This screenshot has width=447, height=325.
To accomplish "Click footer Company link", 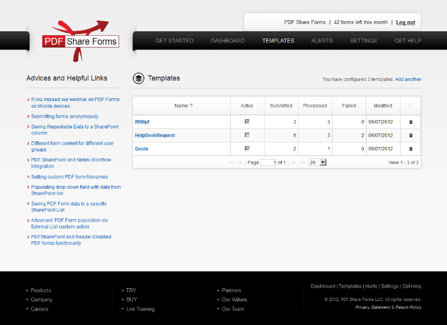I will click(x=41, y=300).
